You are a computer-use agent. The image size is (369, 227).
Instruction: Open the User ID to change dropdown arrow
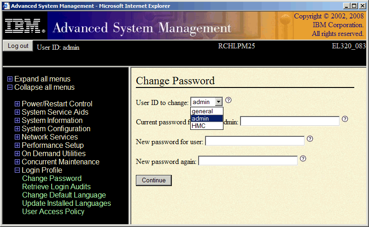(219, 102)
